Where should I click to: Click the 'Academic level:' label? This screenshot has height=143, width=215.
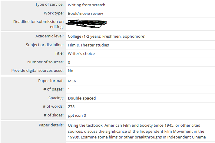point(49,36)
